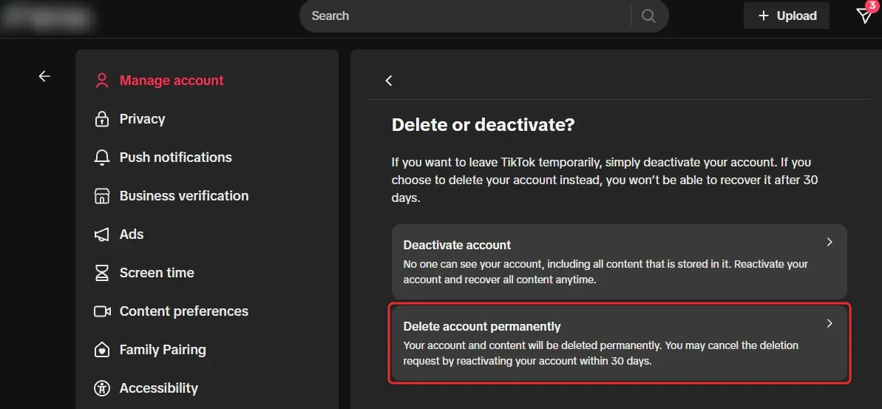This screenshot has height=409, width=882.
Task: Return via back chevron above Delete or deactivate
Action: click(x=389, y=81)
